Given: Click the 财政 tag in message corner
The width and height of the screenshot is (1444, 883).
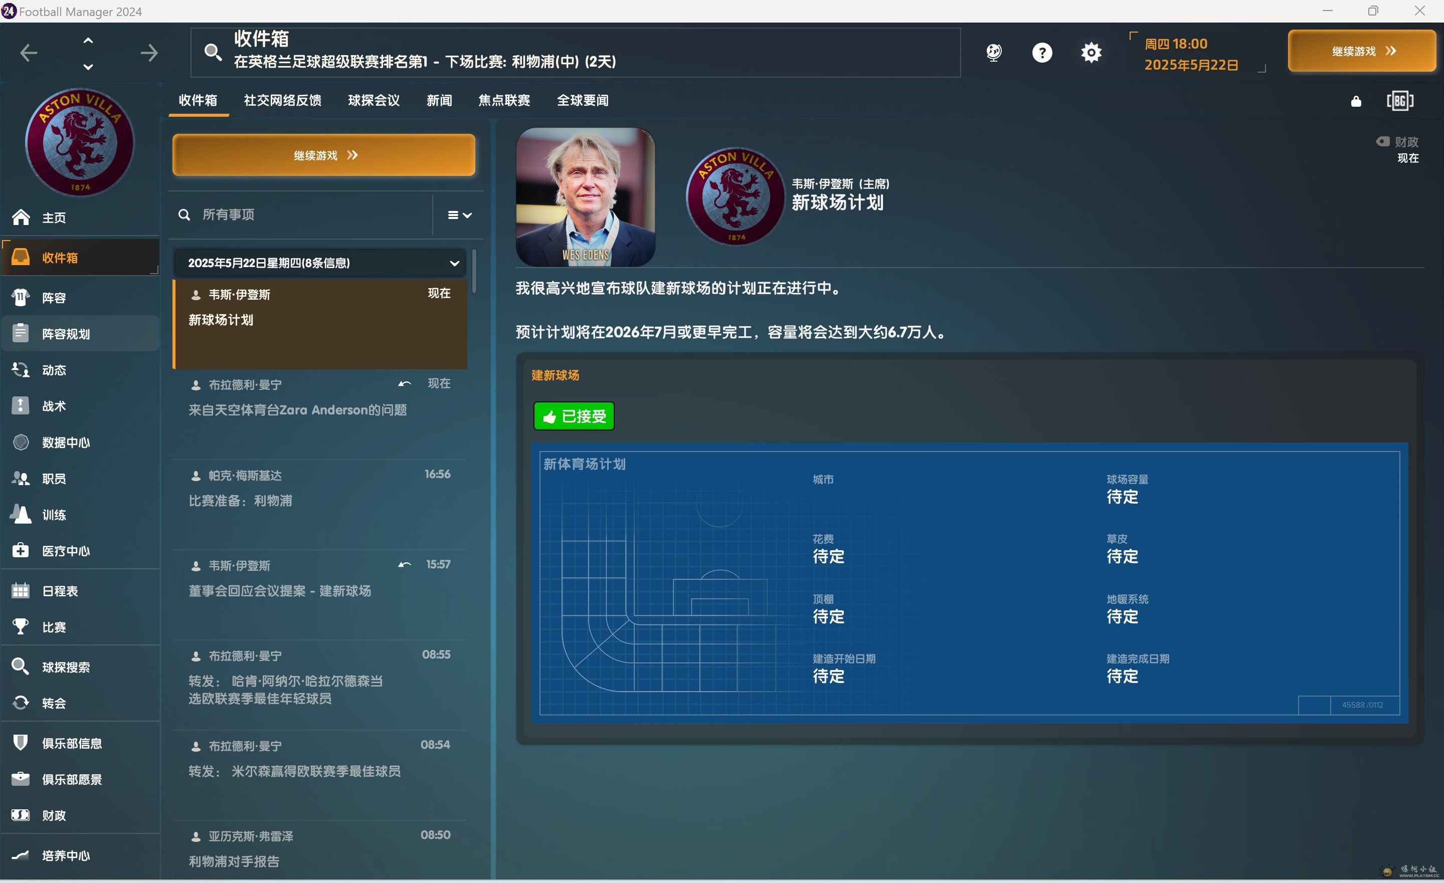Looking at the screenshot, I should tap(1398, 142).
